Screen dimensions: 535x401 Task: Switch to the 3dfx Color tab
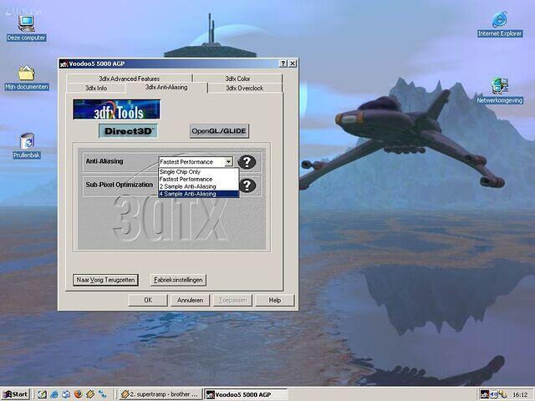click(x=237, y=79)
